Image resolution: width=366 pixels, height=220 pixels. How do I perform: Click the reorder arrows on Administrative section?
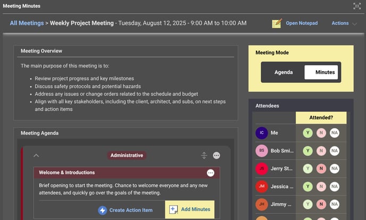click(204, 155)
